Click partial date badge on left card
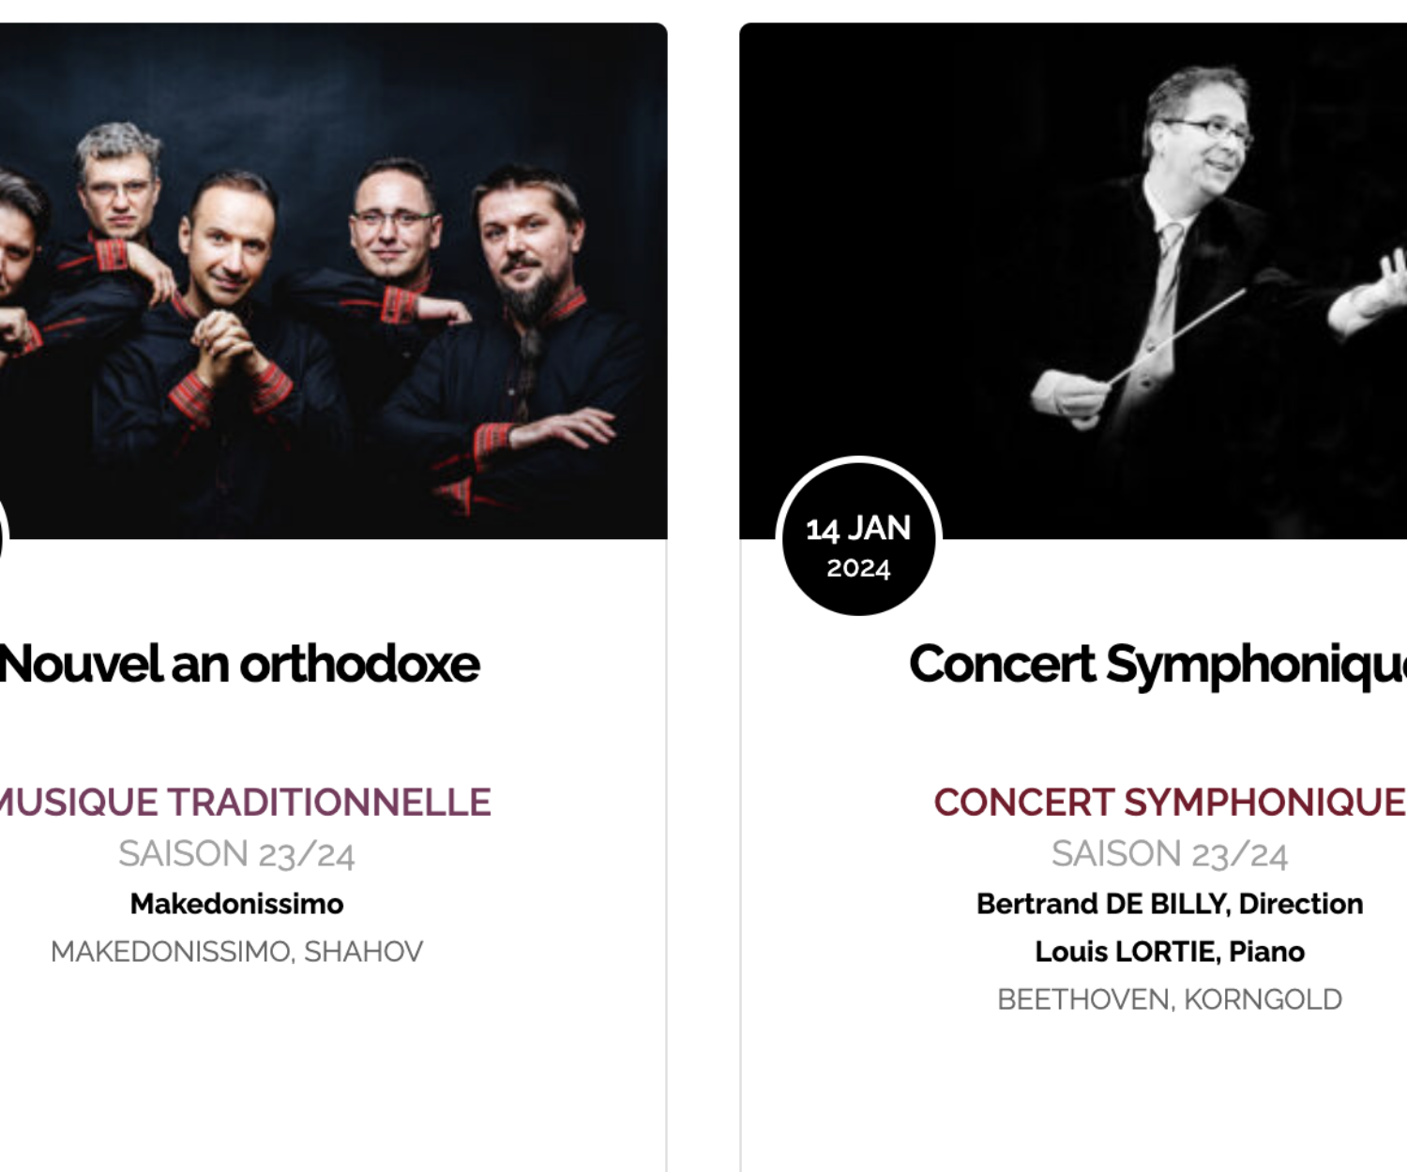Screen dimensions: 1407x1172 click(x=3, y=539)
